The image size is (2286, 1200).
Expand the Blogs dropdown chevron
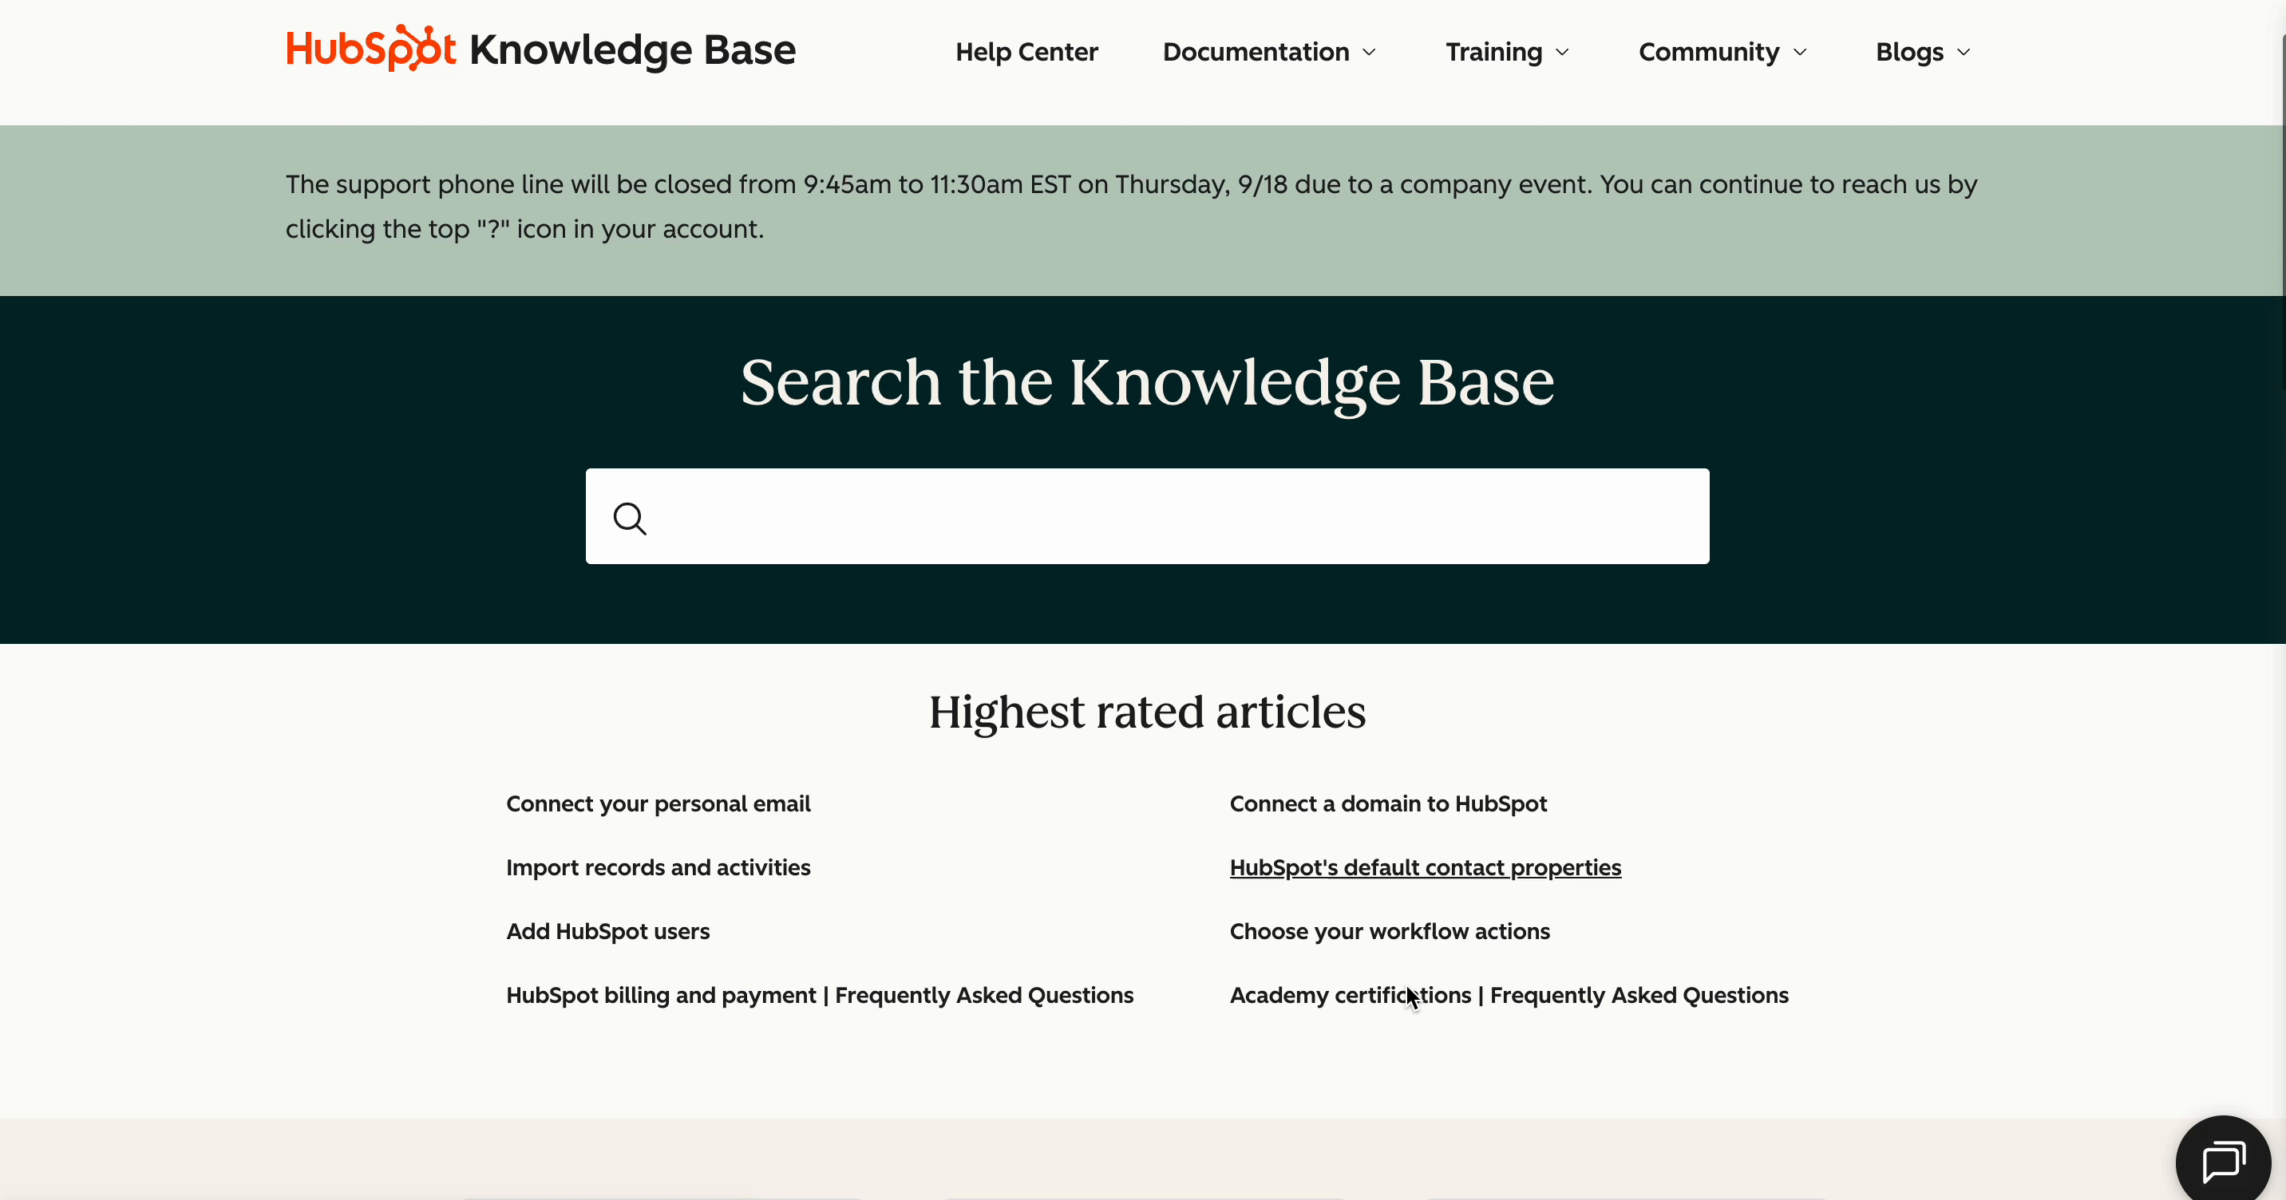[x=1964, y=53]
